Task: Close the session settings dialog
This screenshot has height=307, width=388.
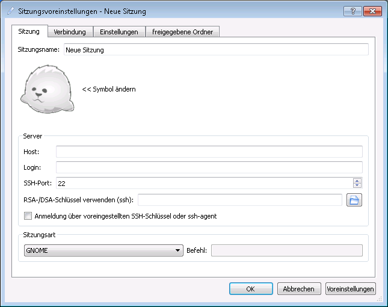Action: (x=372, y=11)
